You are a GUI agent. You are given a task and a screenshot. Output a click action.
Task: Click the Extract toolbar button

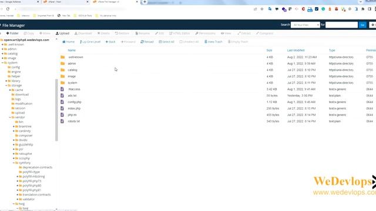pyautogui.click(x=244, y=33)
